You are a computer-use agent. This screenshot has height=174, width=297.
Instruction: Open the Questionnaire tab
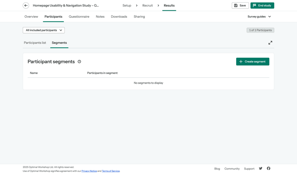coord(79,17)
